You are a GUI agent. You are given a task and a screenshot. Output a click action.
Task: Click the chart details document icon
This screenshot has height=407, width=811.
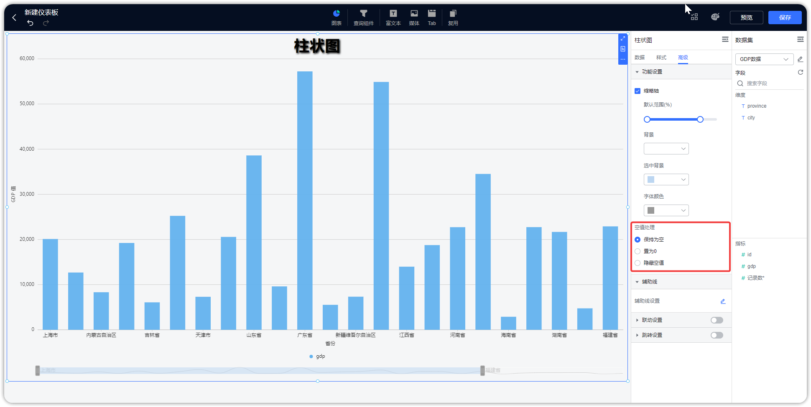click(x=623, y=49)
